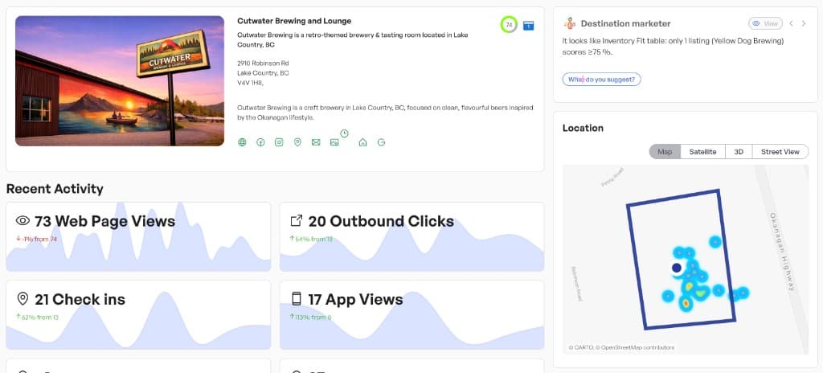This screenshot has width=823, height=373.
Task: Click the green home icon
Action: click(362, 142)
